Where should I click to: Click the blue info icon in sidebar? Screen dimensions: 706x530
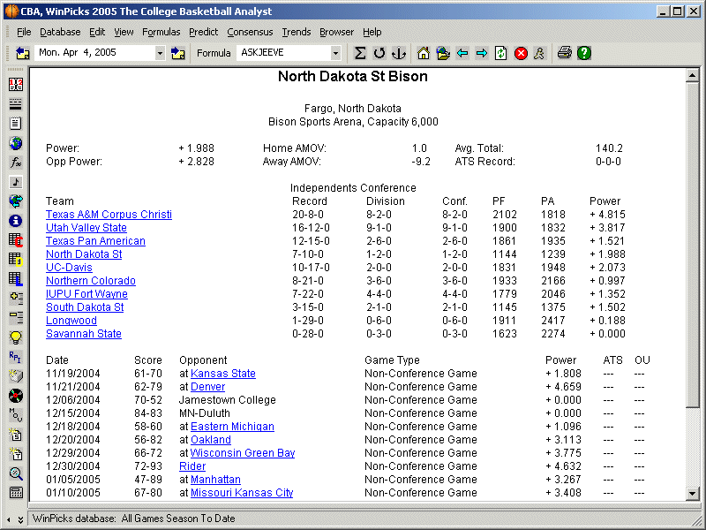click(16, 220)
